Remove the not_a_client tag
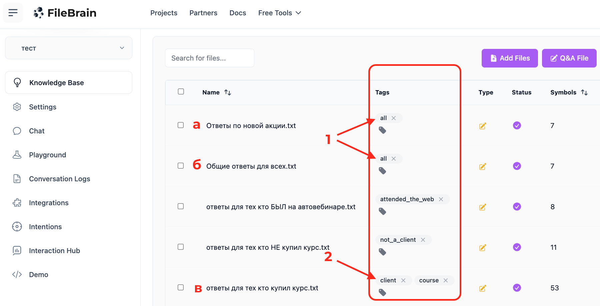The image size is (600, 306). [423, 240]
